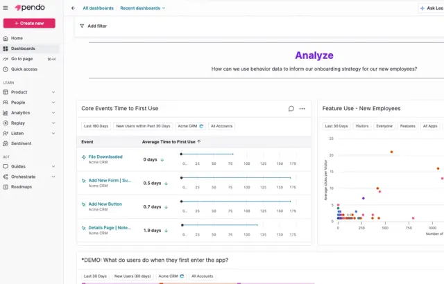Open the hamburger menu icon
Image resolution: width=444 pixels, height=284 pixels.
pyautogui.click(x=6, y=8)
